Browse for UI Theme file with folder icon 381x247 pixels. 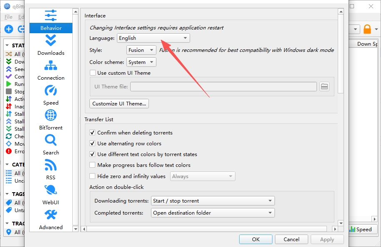click(324, 86)
